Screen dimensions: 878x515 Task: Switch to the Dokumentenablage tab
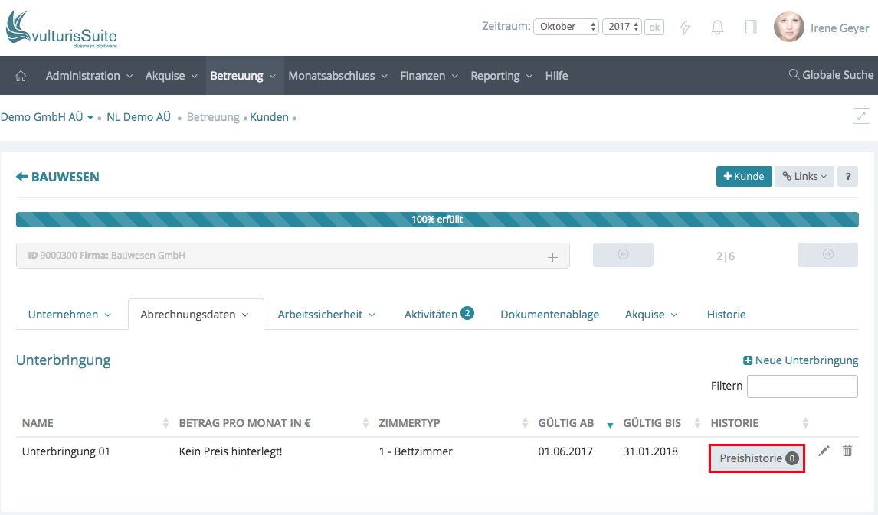point(549,315)
